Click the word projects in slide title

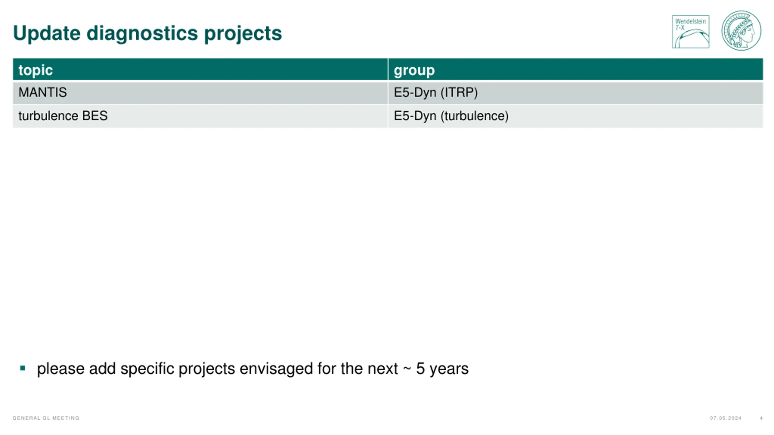click(x=243, y=34)
